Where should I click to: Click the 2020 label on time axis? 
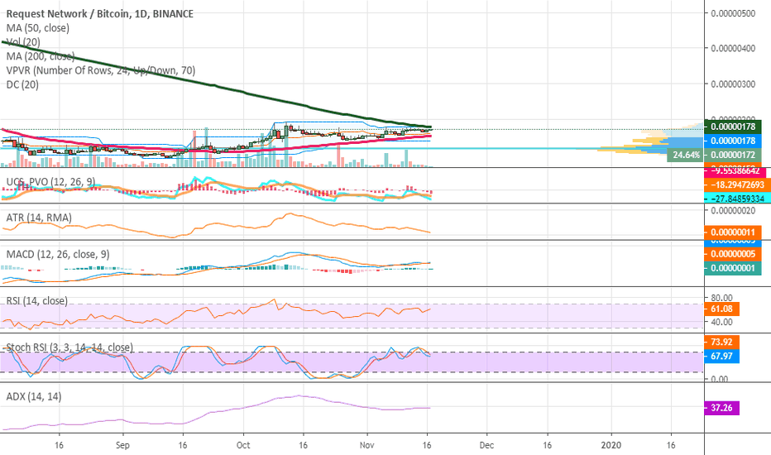pos(611,445)
